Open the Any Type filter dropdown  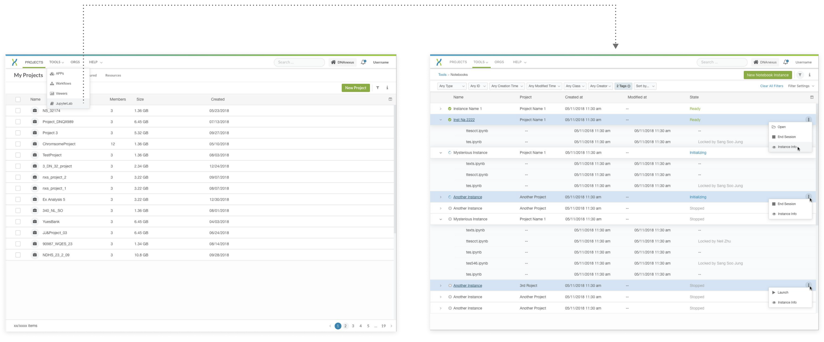[451, 86]
